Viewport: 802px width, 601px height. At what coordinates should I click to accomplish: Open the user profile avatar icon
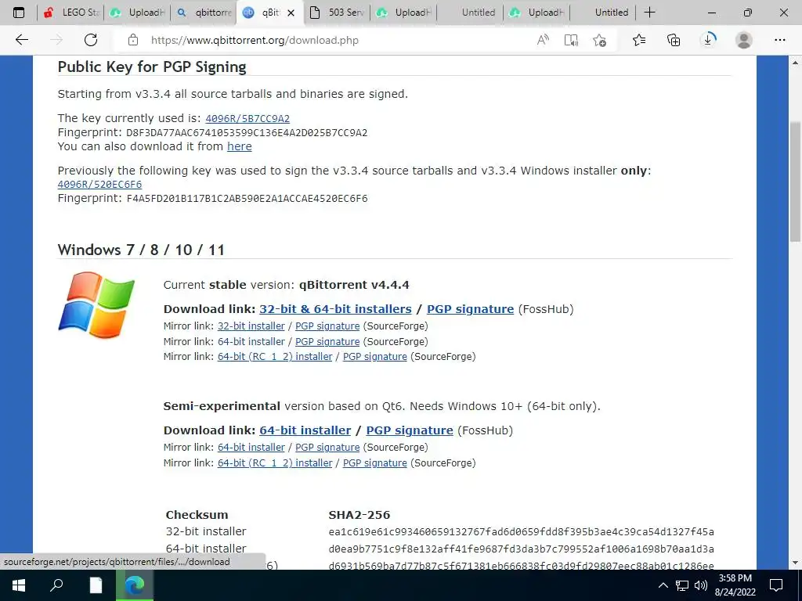744,40
